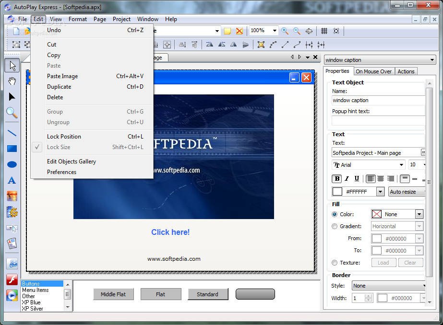Select the Gradient fill radio button
443x325 pixels.
tap(335, 226)
